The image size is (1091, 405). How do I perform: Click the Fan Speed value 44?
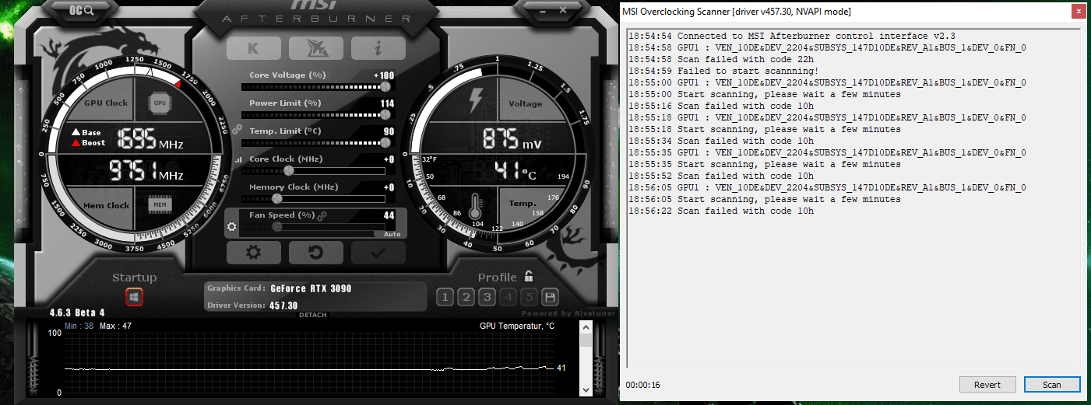coord(389,215)
